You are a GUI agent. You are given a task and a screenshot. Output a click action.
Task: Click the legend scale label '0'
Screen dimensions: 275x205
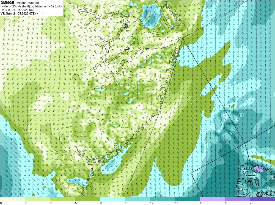click(x=1, y=203)
